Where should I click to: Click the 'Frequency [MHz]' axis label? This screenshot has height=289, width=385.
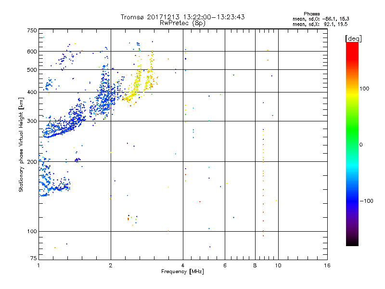[x=182, y=272]
